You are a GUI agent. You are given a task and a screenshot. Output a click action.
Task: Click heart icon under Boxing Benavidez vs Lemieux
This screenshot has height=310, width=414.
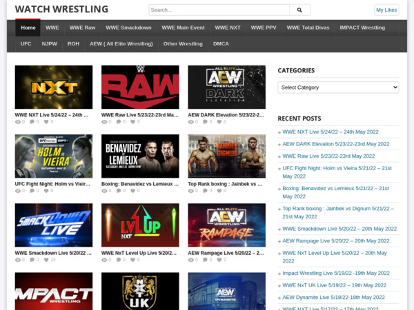132,191
